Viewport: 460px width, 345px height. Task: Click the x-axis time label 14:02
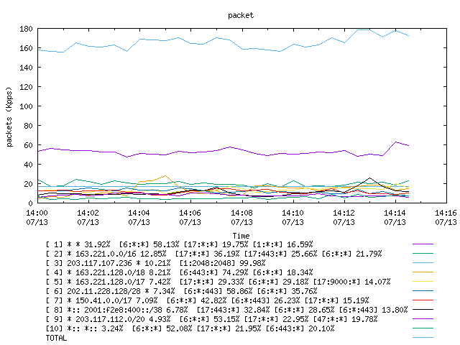coord(88,213)
